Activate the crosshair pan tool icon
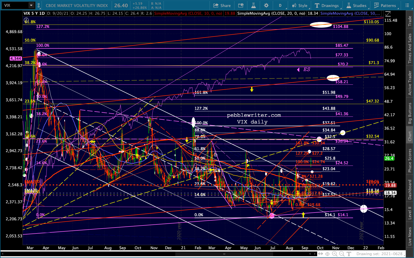The image size is (414, 258). (x=327, y=254)
